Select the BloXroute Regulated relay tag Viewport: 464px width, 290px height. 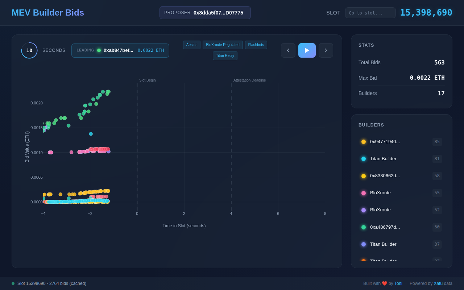tap(223, 45)
